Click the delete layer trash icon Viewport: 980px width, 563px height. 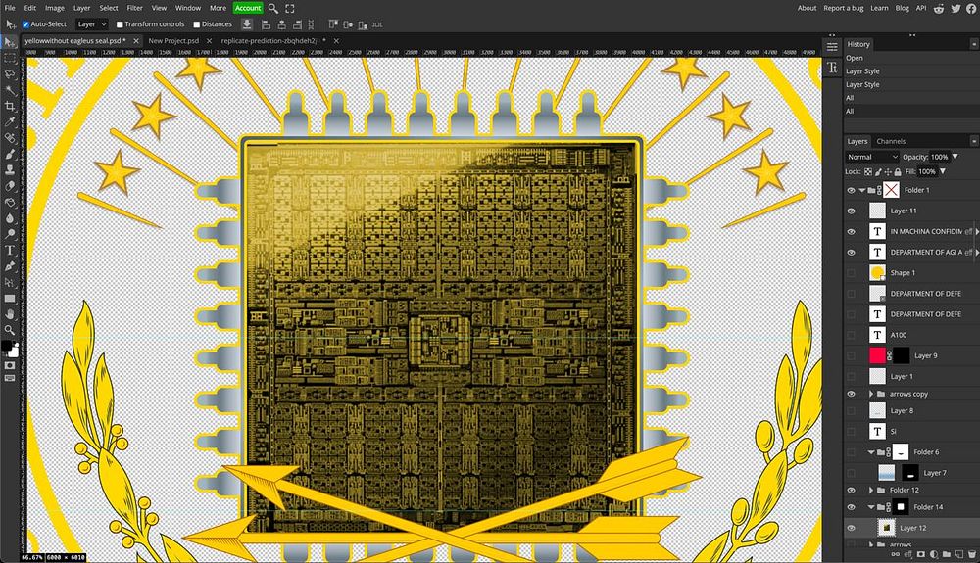(x=971, y=554)
